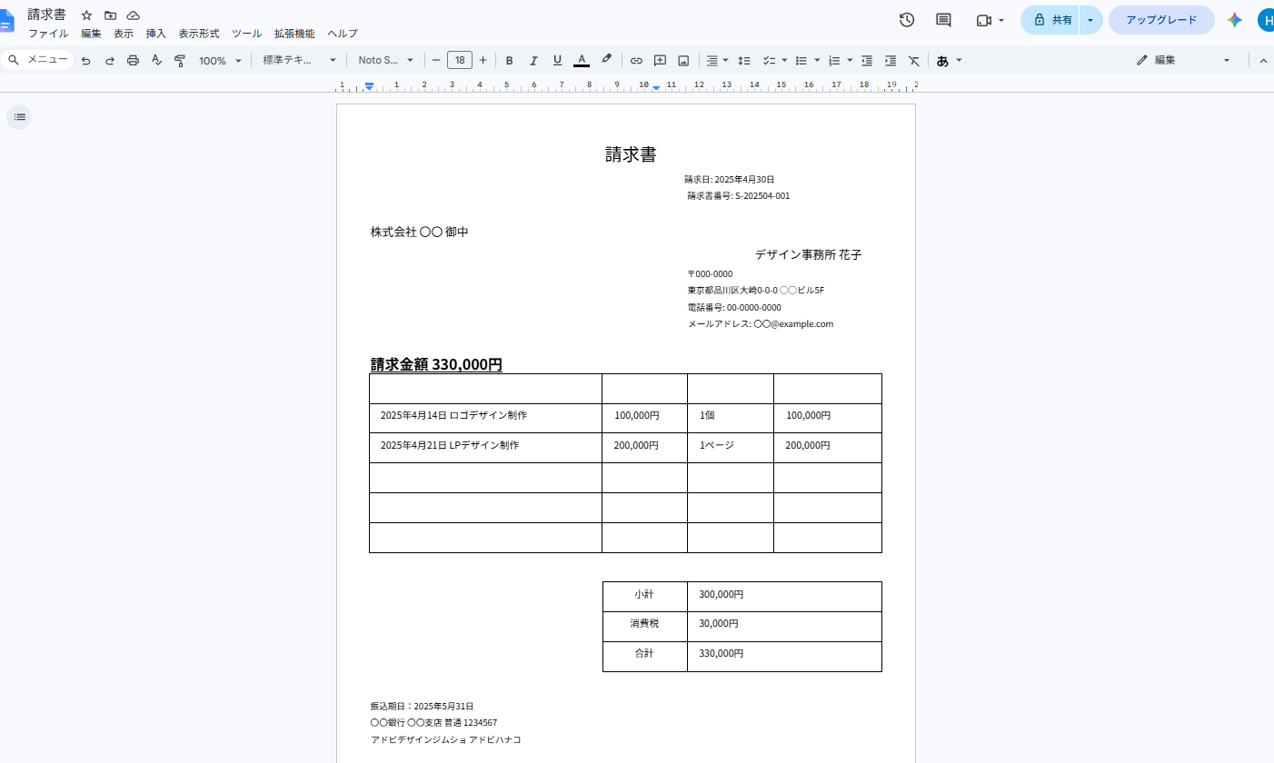1274x763 pixels.
Task: Toggle the numbered list
Action: pos(834,61)
